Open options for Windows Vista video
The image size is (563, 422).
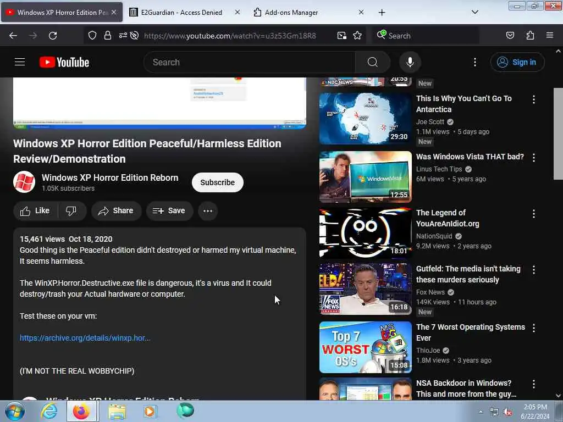tap(533, 158)
